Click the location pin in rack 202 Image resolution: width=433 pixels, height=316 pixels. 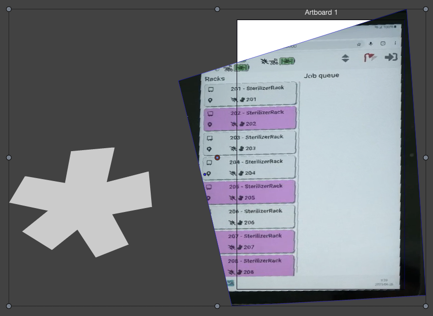(x=210, y=125)
